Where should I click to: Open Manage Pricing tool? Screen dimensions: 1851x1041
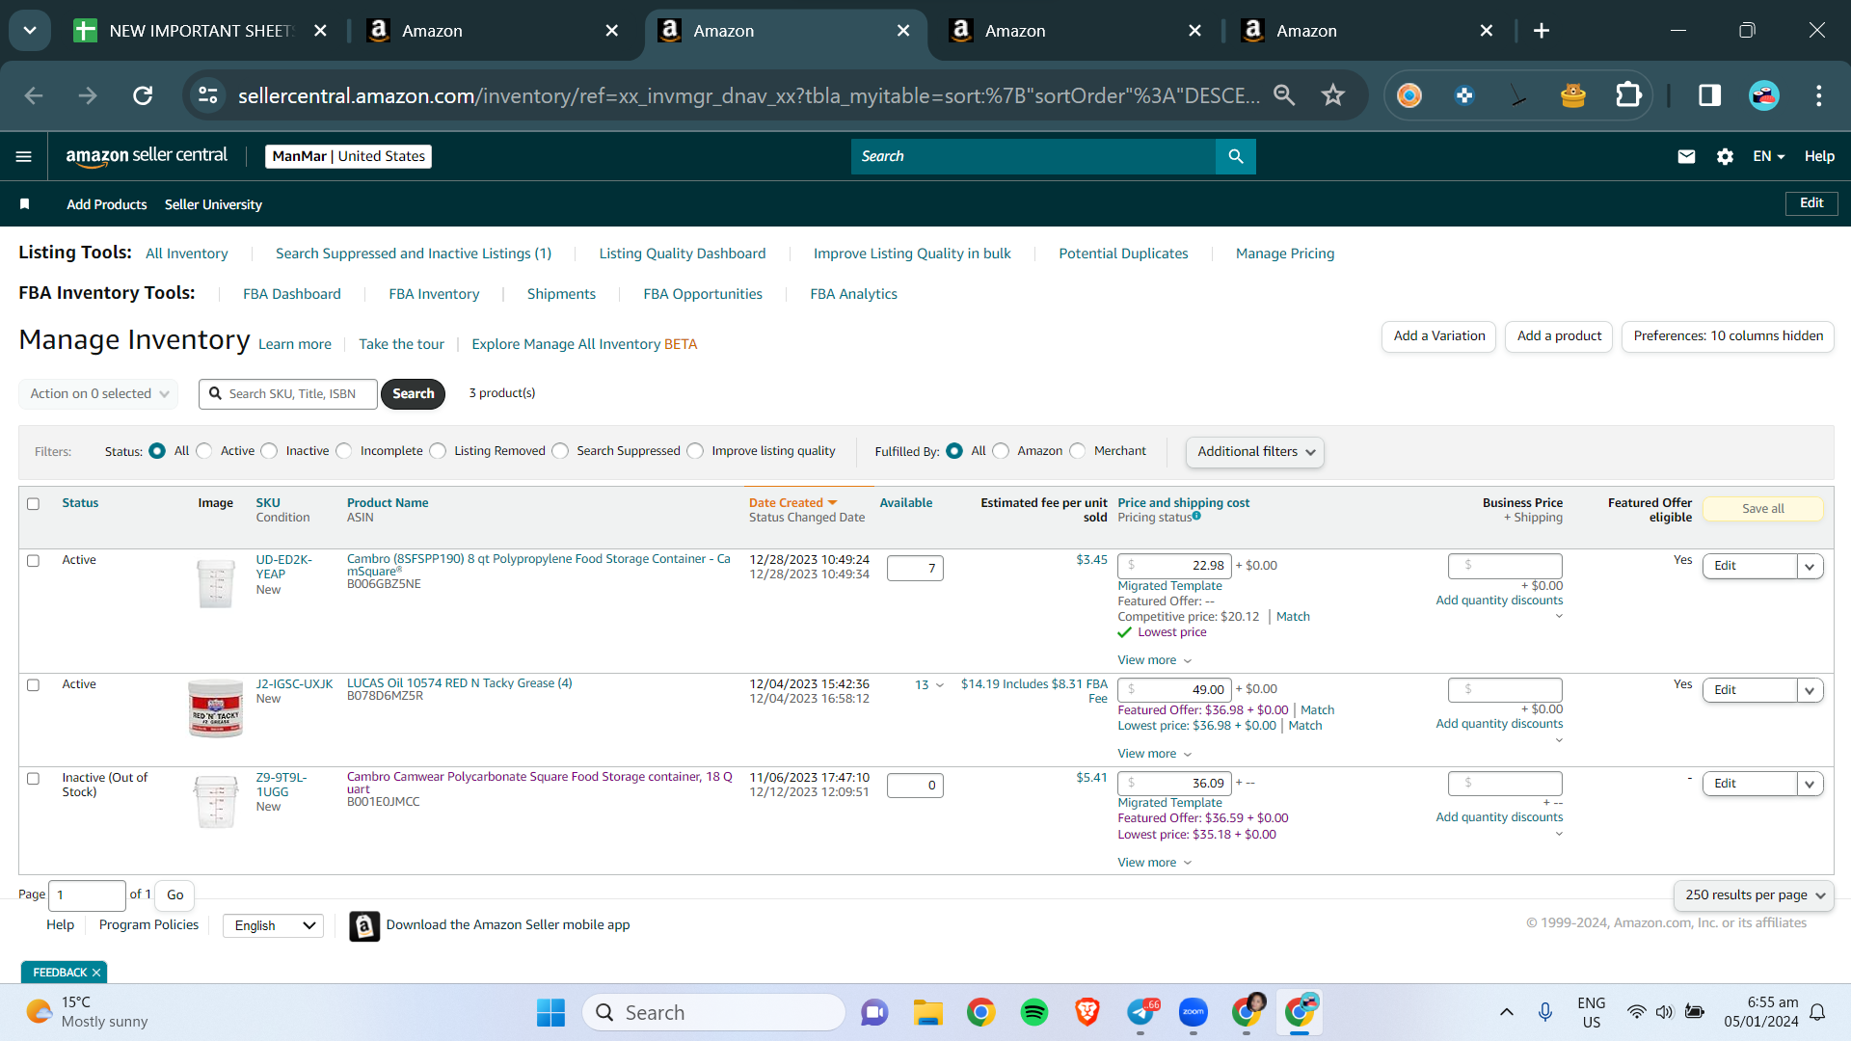[1285, 254]
